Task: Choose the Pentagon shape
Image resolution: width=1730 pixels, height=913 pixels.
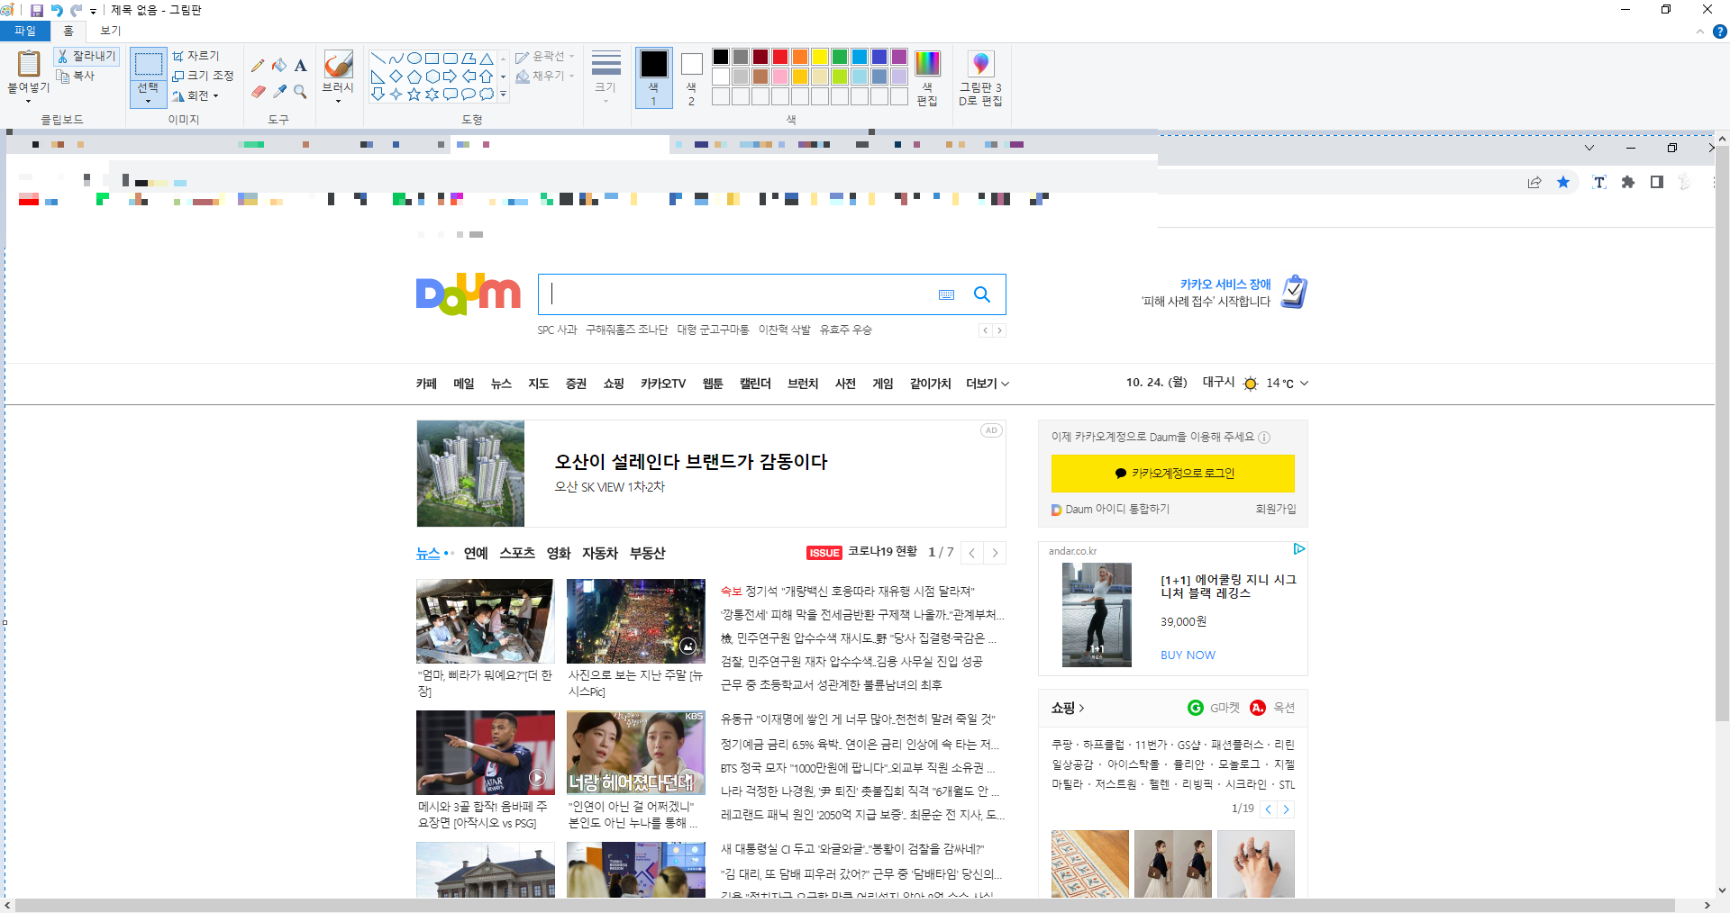Action: (x=414, y=77)
